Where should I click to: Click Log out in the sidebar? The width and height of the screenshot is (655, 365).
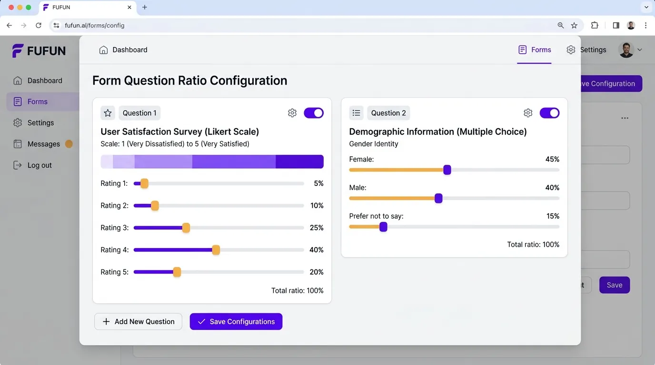[33, 165]
